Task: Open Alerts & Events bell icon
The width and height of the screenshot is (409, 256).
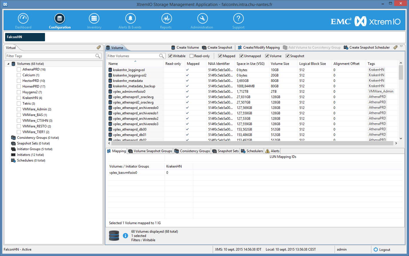Action: (x=130, y=19)
